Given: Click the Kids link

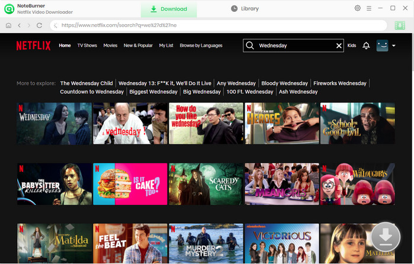Looking at the screenshot, I should tap(351, 46).
